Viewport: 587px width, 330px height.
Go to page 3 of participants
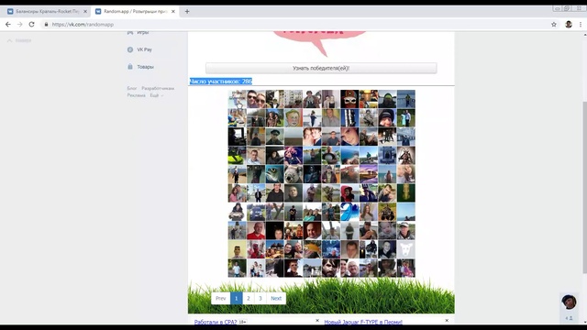260,298
